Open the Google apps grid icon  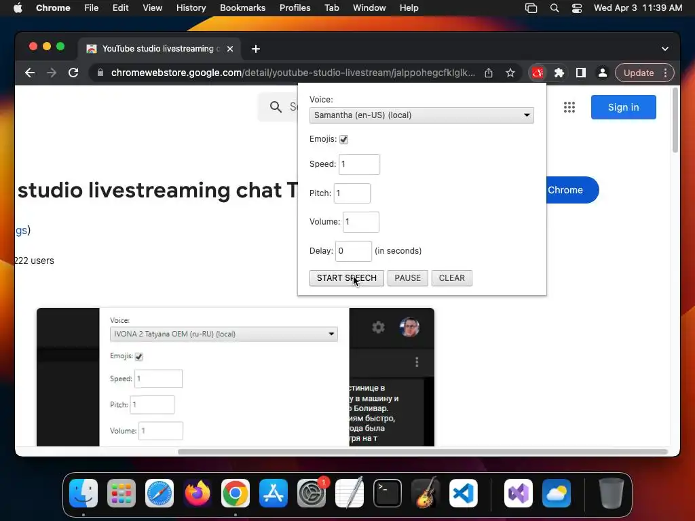click(x=569, y=107)
